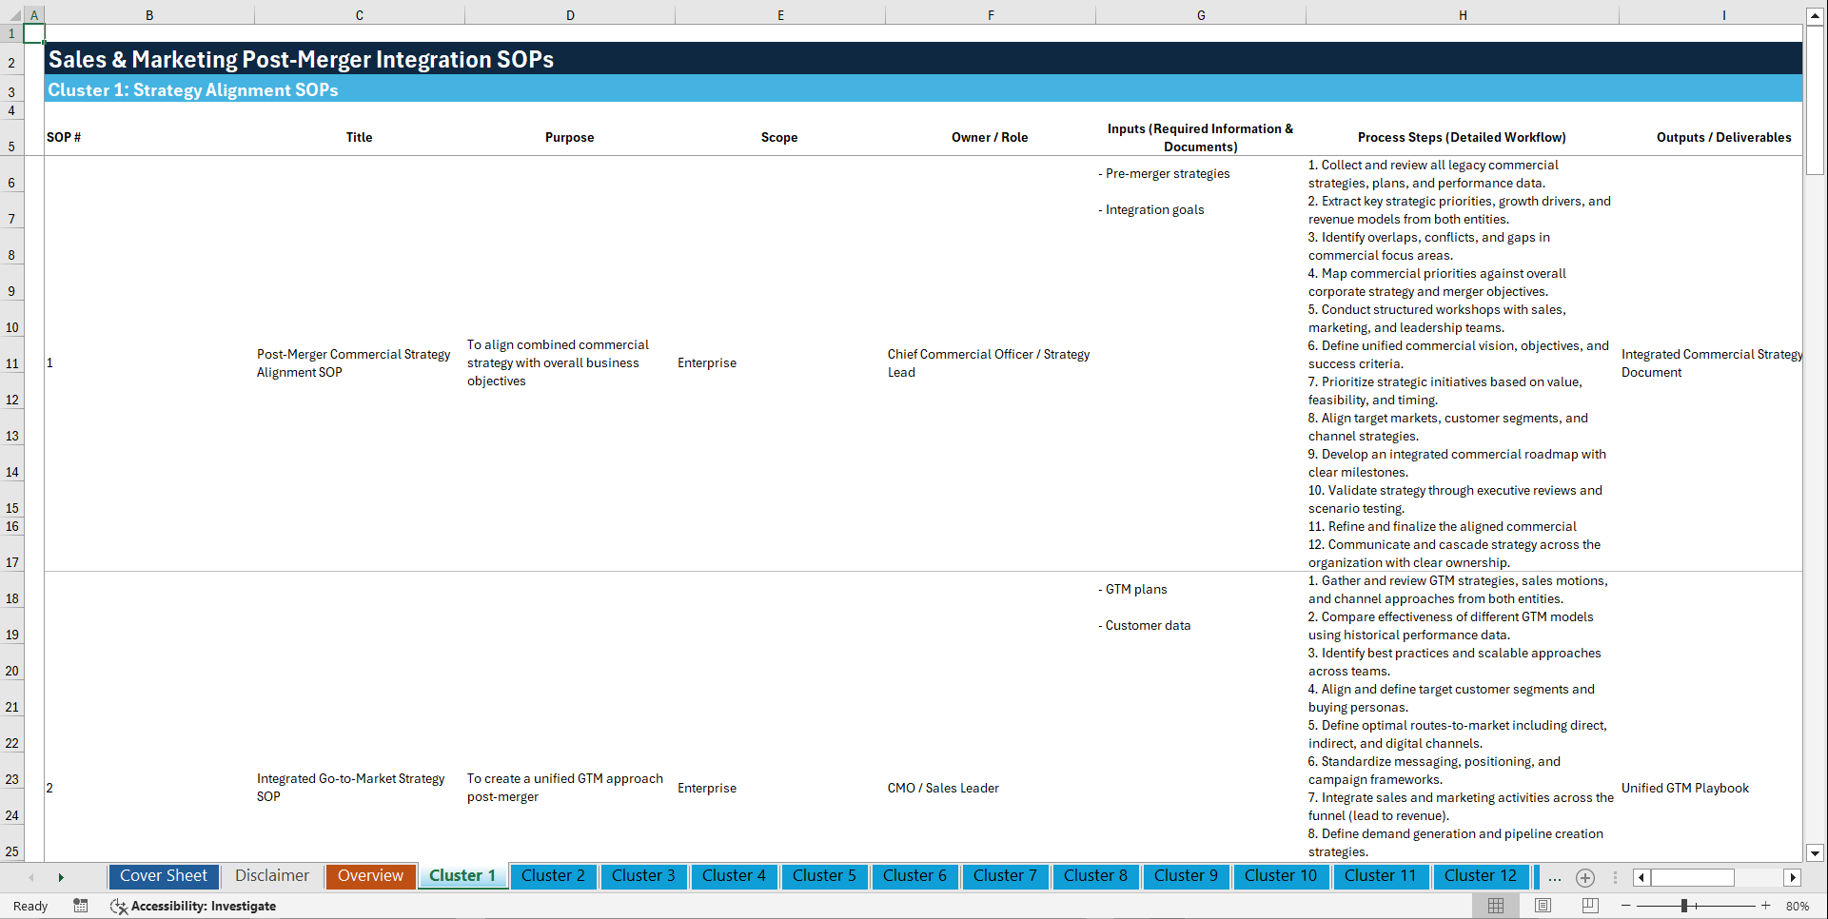
Task: Open the Disclaimer sheet tab
Action: pyautogui.click(x=271, y=876)
